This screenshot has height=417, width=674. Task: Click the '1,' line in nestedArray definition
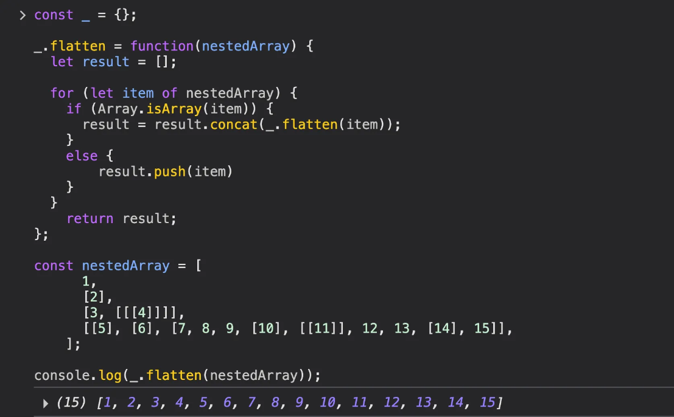pos(89,281)
